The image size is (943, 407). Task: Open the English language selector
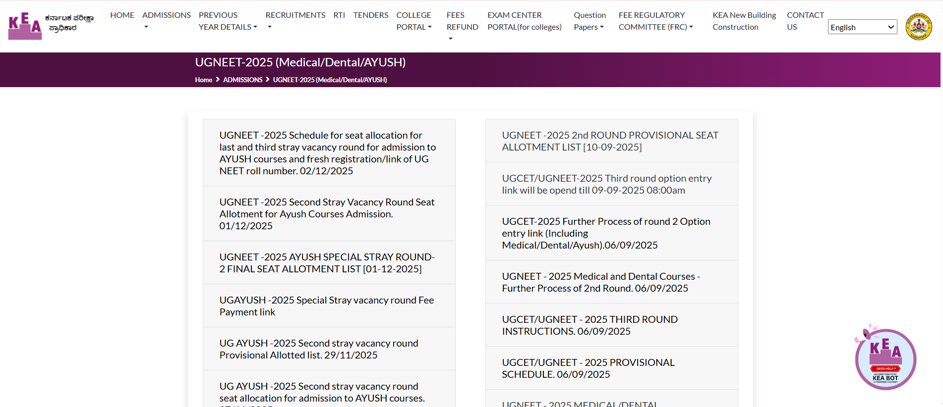862,27
